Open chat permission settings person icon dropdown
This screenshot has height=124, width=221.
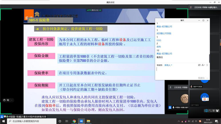[203, 65]
